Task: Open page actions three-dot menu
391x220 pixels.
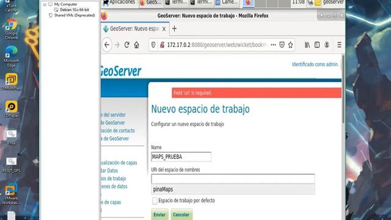Action: (x=273, y=45)
